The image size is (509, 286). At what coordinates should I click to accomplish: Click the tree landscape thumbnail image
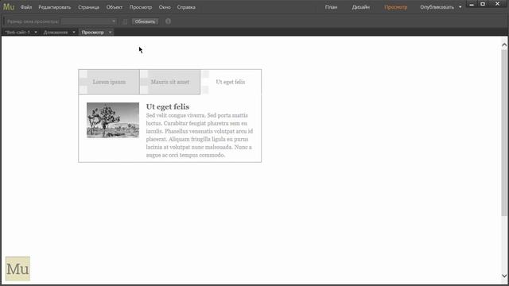[x=113, y=120]
